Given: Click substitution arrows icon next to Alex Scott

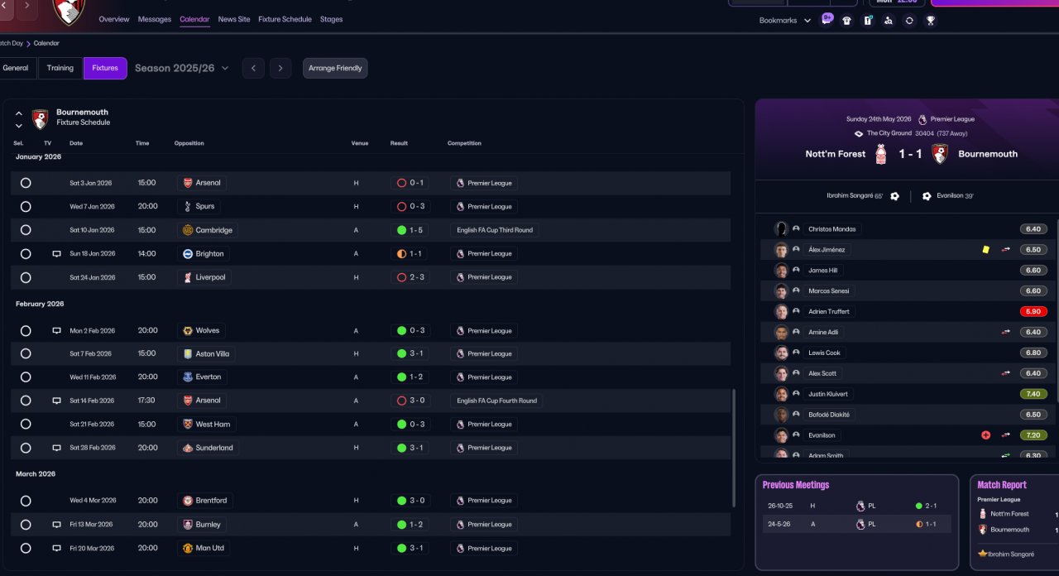Looking at the screenshot, I should 1006,373.
